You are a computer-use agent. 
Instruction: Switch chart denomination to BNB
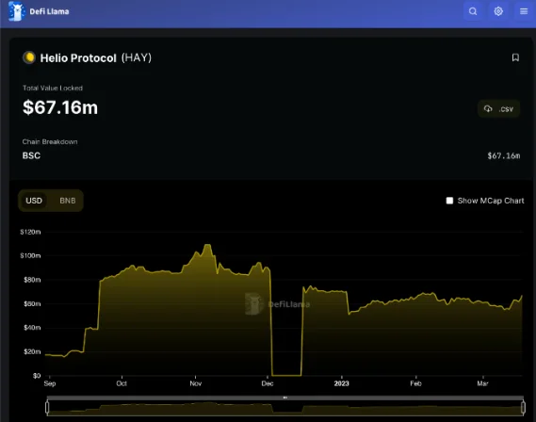[x=67, y=201]
